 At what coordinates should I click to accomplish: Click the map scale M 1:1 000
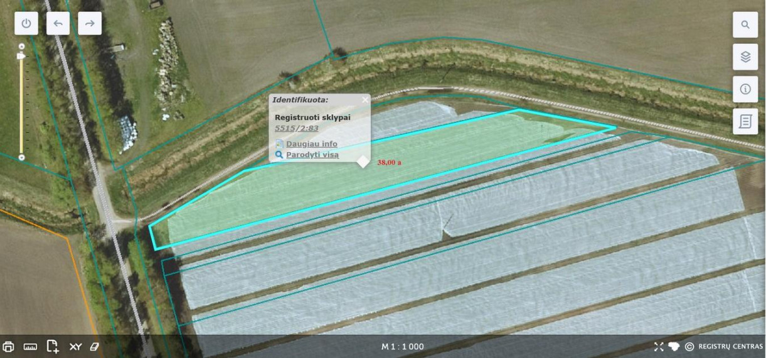(403, 347)
